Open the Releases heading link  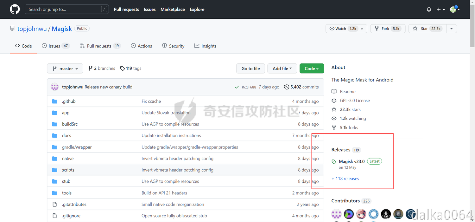pyautogui.click(x=346, y=150)
